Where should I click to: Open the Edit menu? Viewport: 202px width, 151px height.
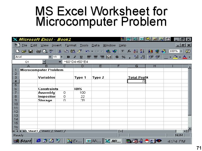point(34,45)
